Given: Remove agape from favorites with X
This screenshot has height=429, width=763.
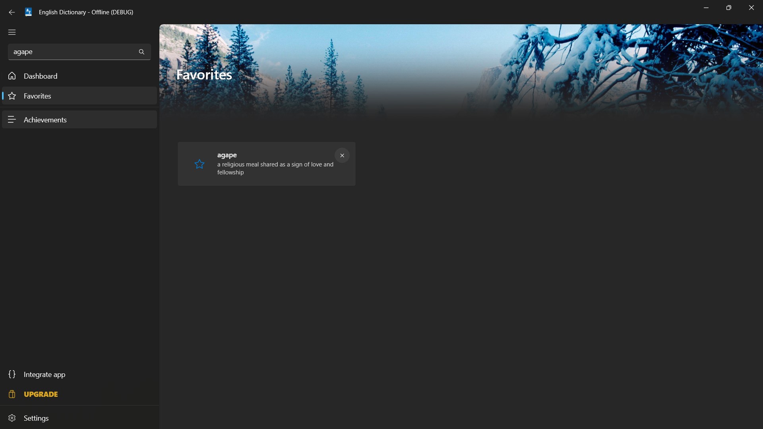Looking at the screenshot, I should click(x=342, y=155).
